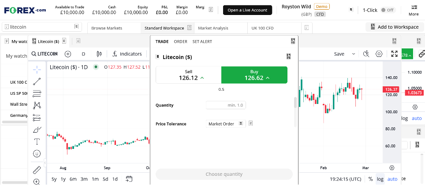Select the Litecoin ($) chart tab
This screenshot has width=425, height=185.
(x=49, y=41)
